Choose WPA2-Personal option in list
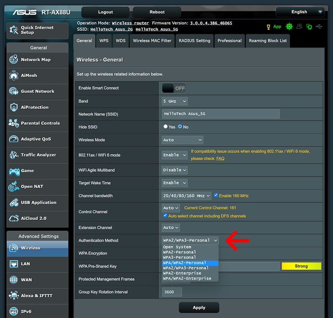Screen dimensions: 333x318 [x=190, y=252]
